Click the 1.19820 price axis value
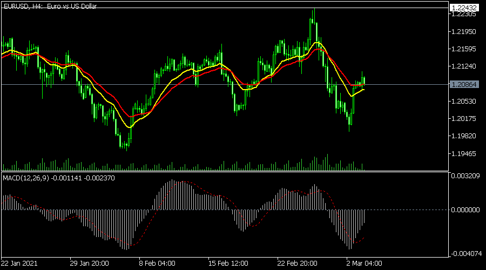The width and height of the screenshot is (486, 270). 464,136
